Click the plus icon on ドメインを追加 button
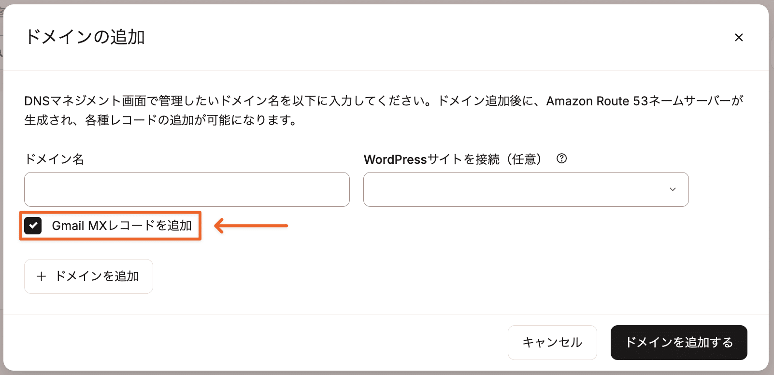Viewport: 774px width, 375px height. click(x=41, y=276)
